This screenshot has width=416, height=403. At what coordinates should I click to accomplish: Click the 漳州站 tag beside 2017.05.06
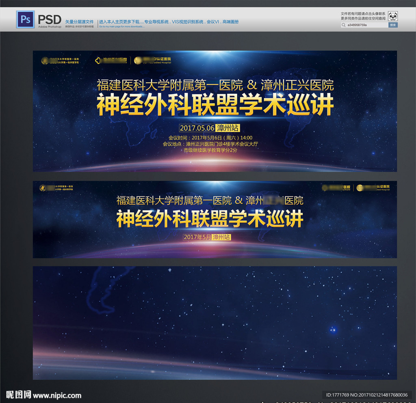click(x=227, y=128)
